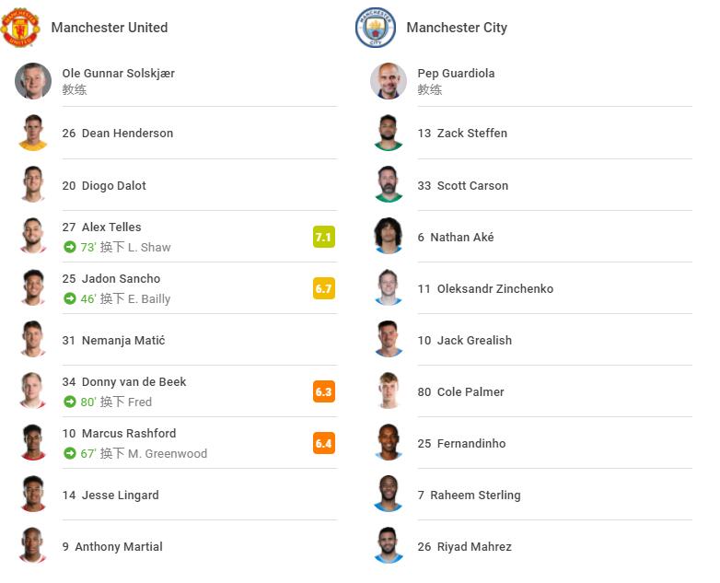Open the Manchester City team page link
The height and width of the screenshot is (583, 720).
(457, 28)
